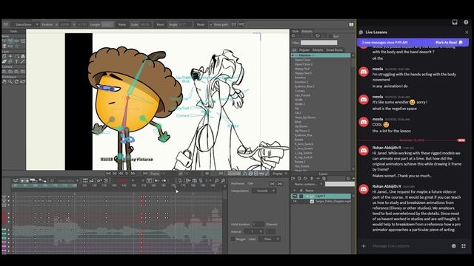Select the Pan Workspace hand tool
Screen dimensions: 474x266
point(4,82)
